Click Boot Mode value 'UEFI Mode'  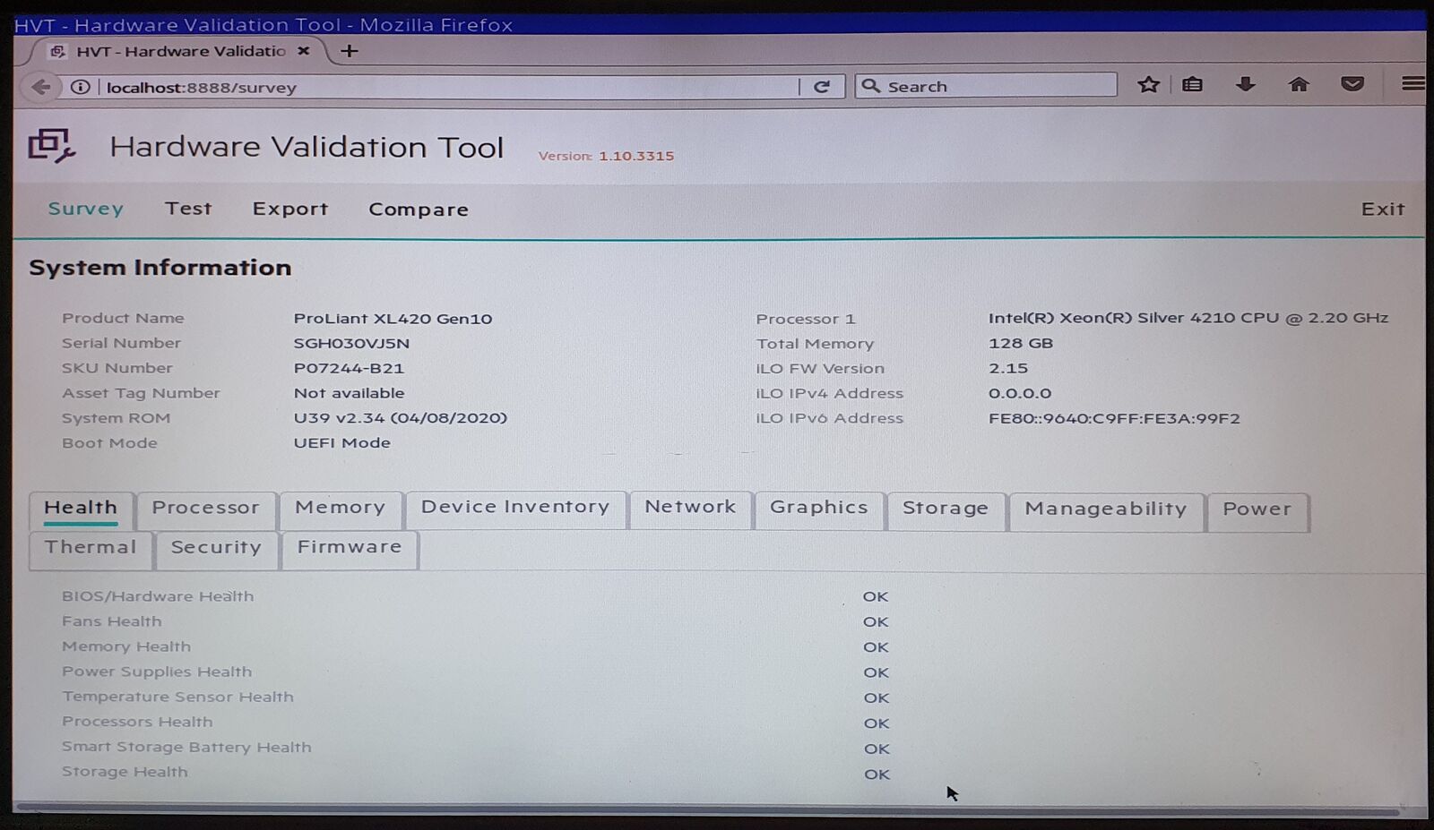pos(342,443)
